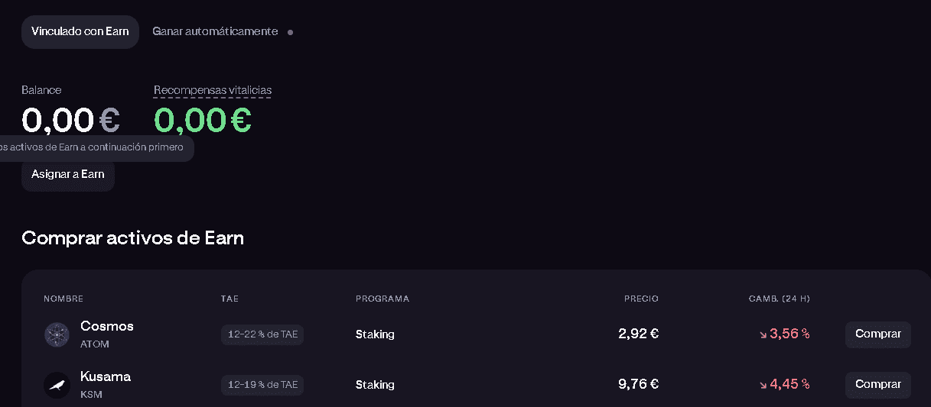Sort assets by the TAE column header
Screen dimensions: 931x407
click(229, 299)
